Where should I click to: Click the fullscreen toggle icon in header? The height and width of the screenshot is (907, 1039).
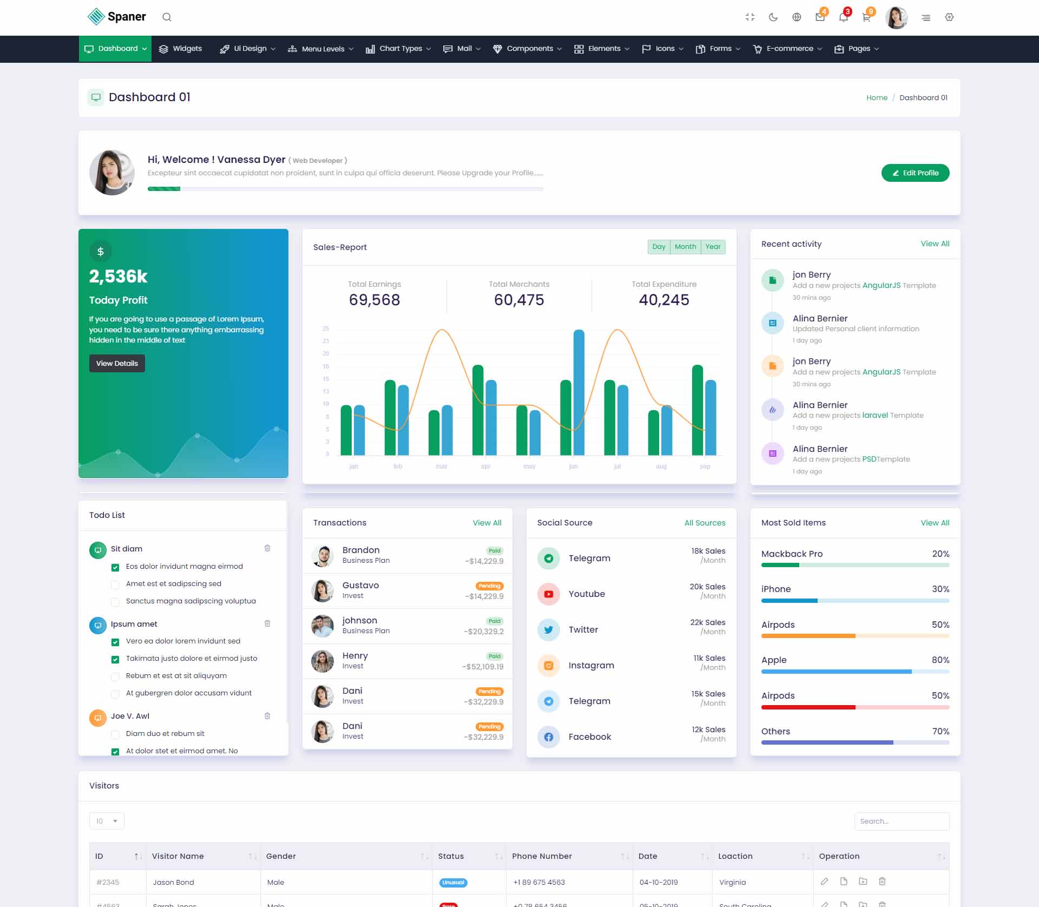coord(749,17)
